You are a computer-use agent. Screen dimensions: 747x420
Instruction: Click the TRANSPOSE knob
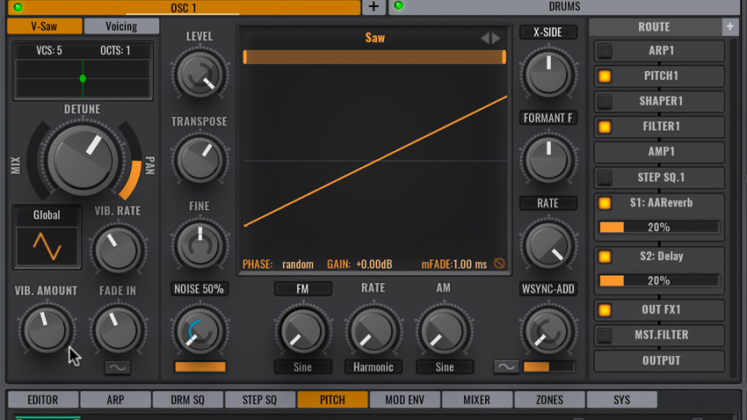(199, 160)
